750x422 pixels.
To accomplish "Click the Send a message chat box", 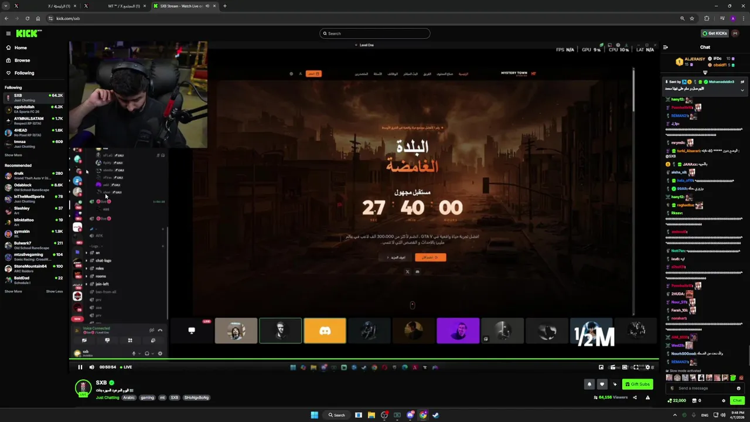I will 705,388.
